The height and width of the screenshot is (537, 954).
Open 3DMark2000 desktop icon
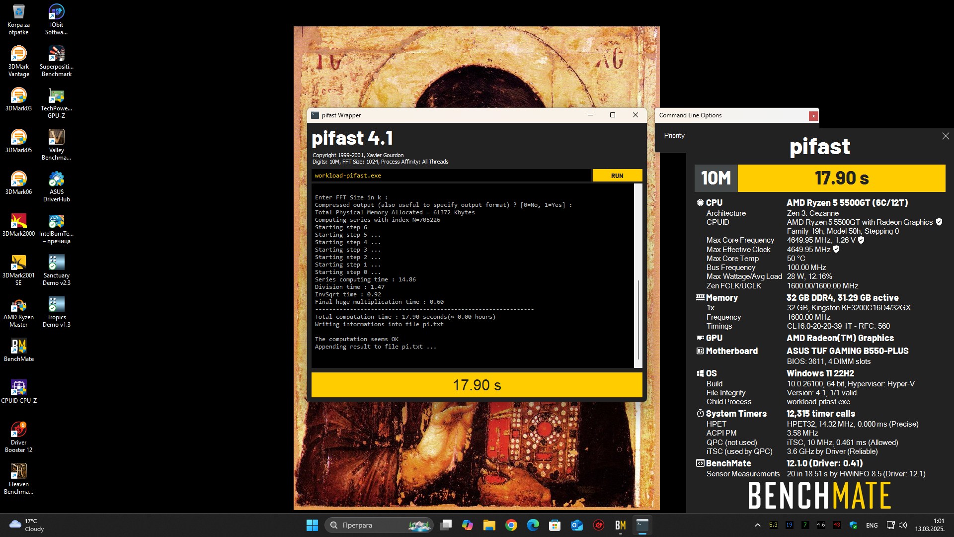point(18,225)
